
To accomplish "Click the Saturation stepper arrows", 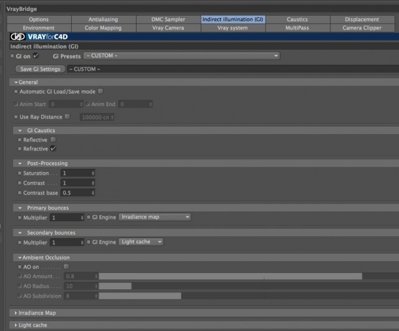I will pyautogui.click(x=93, y=173).
